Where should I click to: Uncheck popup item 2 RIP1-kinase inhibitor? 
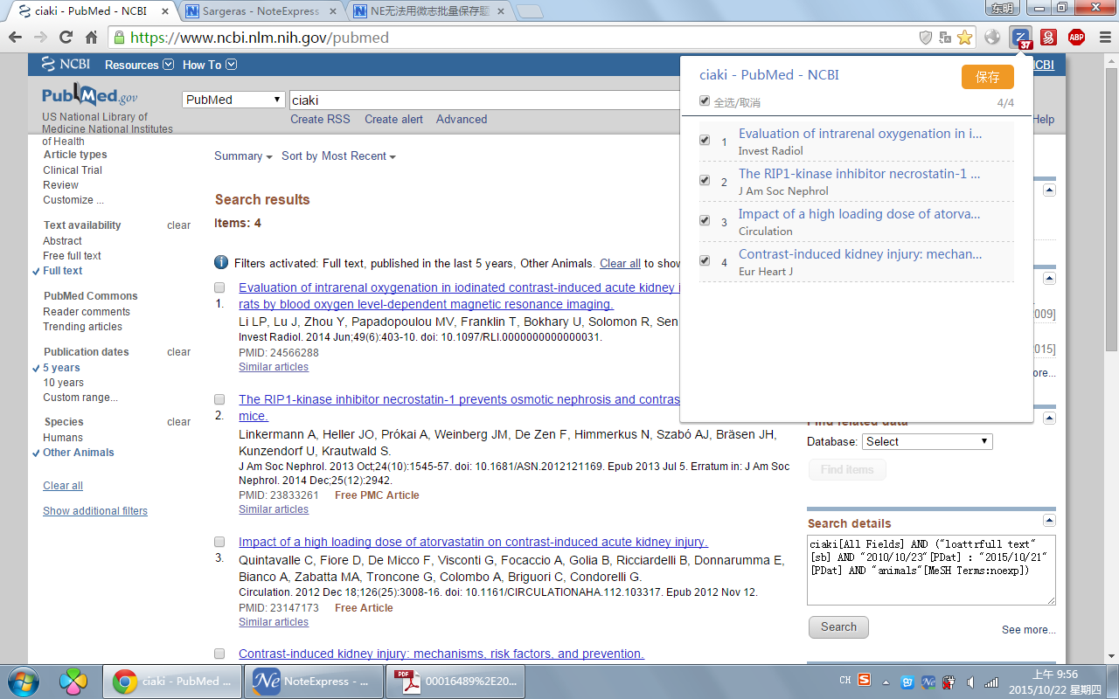coord(705,180)
